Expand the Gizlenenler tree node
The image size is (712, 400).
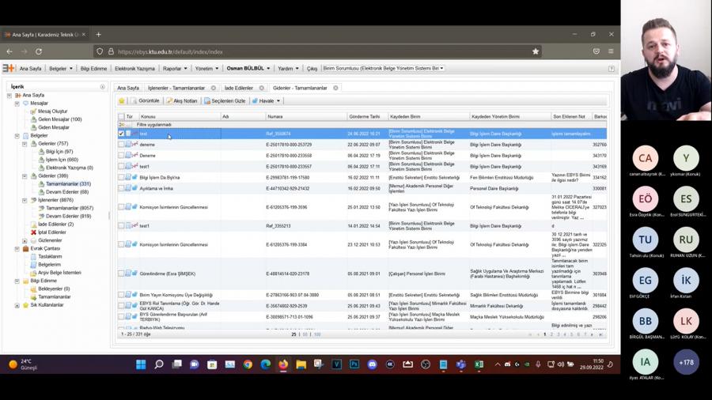(x=25, y=241)
